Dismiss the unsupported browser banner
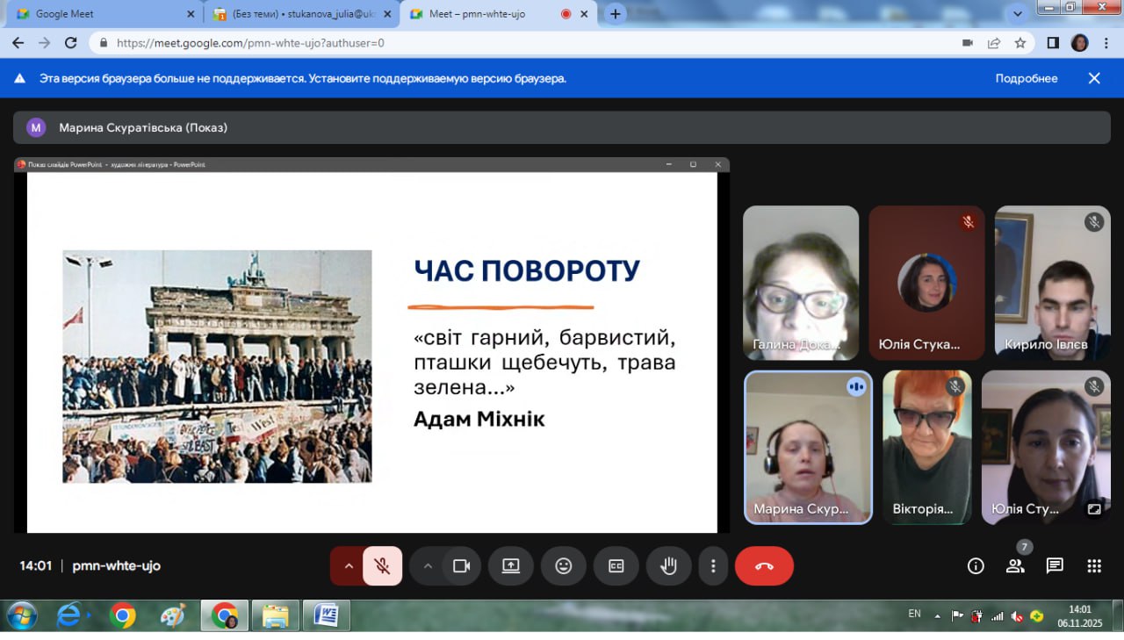 click(x=1094, y=78)
